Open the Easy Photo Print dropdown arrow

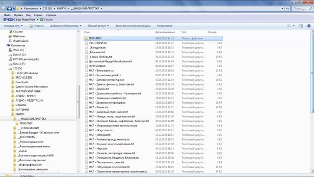[x=37, y=20]
